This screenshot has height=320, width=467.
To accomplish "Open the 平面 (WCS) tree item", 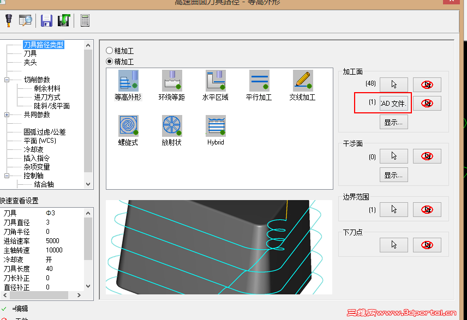I will [40, 141].
